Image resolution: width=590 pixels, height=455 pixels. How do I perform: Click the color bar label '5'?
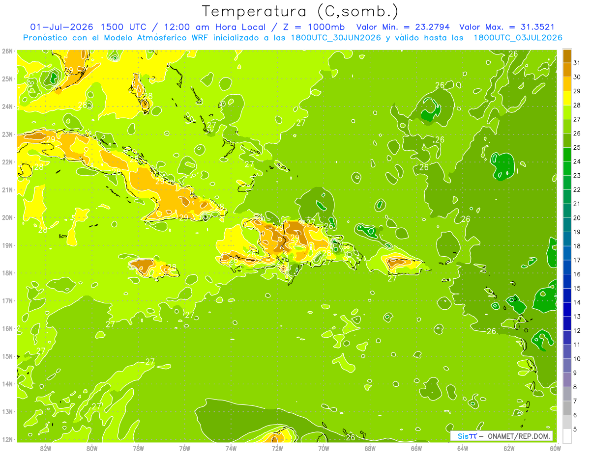[x=576, y=429]
